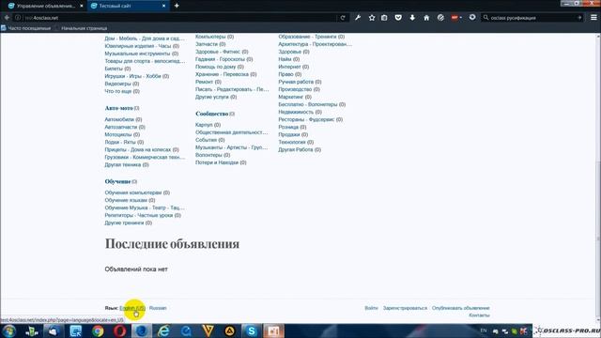Click the Adblock Plus ABP icon

point(455,18)
